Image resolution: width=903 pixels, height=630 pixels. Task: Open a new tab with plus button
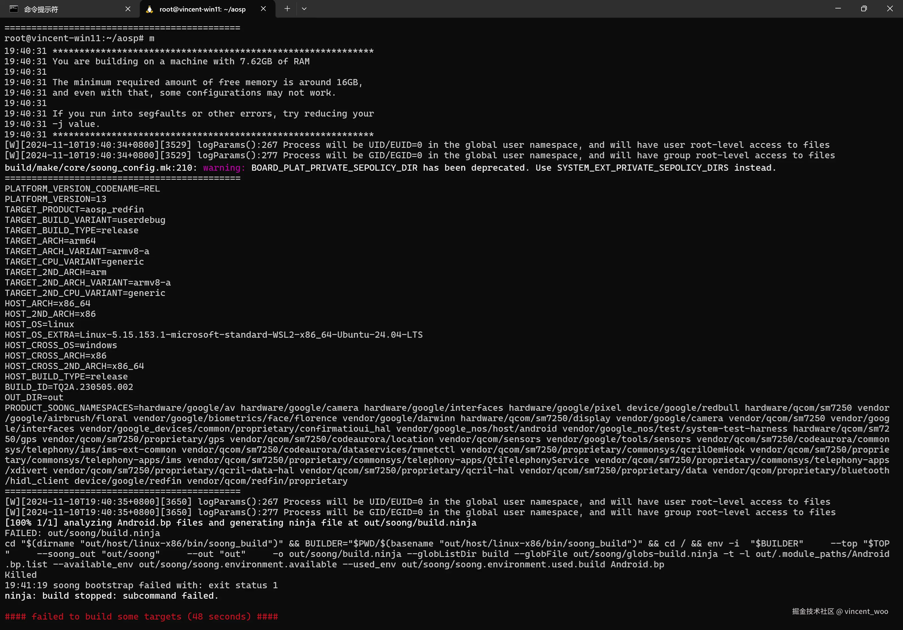287,9
